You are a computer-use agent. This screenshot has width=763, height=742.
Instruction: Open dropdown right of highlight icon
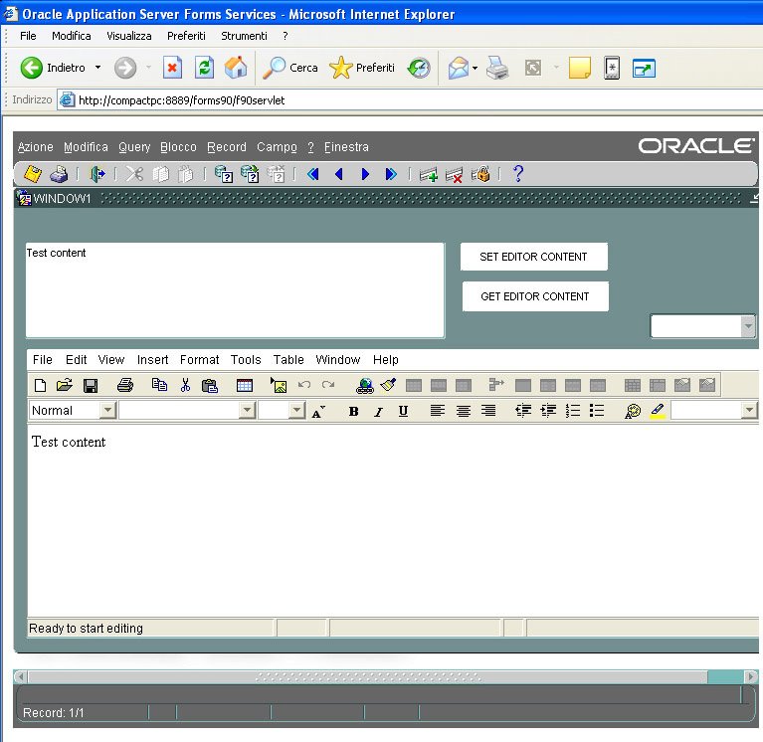click(x=749, y=410)
